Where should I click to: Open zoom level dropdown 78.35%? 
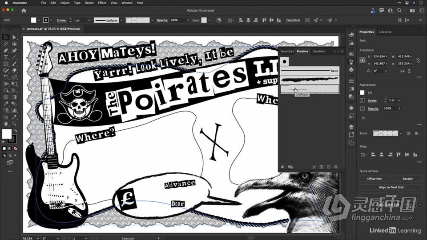[37, 238]
